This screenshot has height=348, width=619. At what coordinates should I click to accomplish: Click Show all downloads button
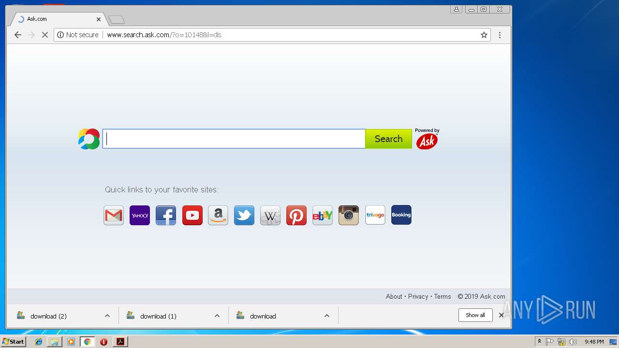(x=475, y=315)
